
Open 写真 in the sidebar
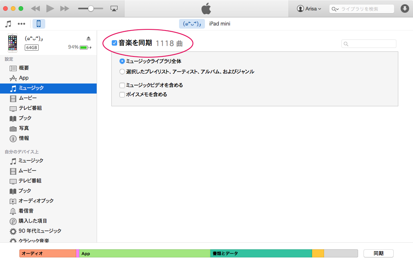48,128
